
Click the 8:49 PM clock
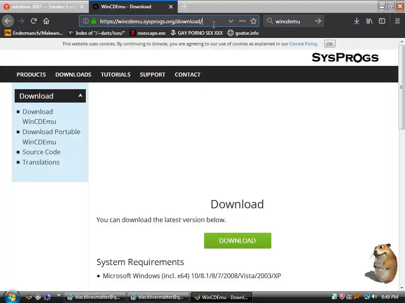pyautogui.click(x=390, y=297)
